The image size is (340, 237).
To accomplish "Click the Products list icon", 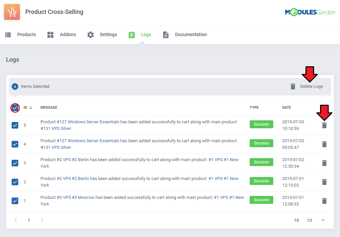I will point(8,34).
